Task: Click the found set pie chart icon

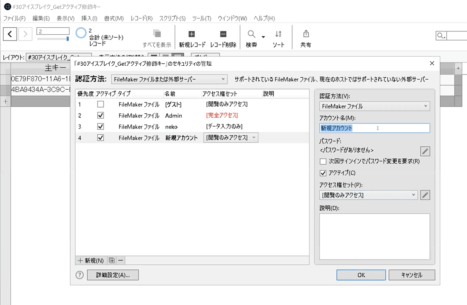Action: (x=81, y=33)
